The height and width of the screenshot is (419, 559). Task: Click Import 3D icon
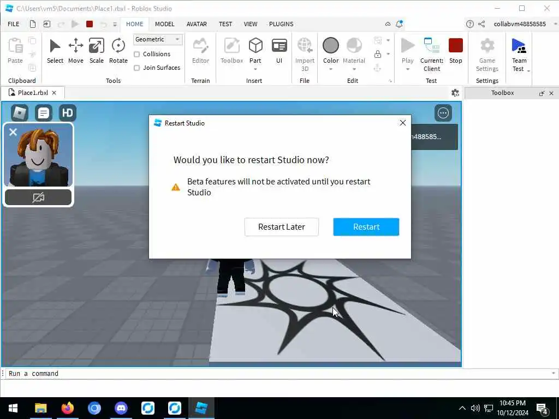tap(305, 46)
